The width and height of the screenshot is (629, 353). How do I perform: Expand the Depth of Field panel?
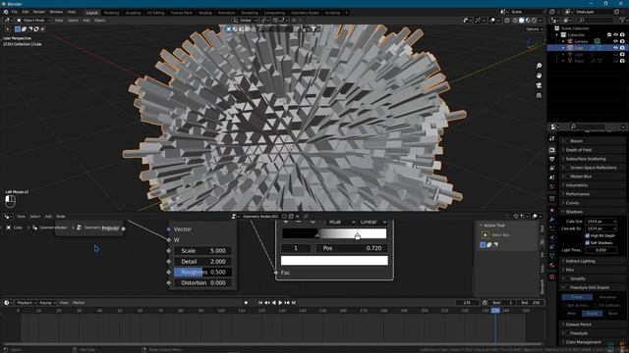tap(593, 150)
